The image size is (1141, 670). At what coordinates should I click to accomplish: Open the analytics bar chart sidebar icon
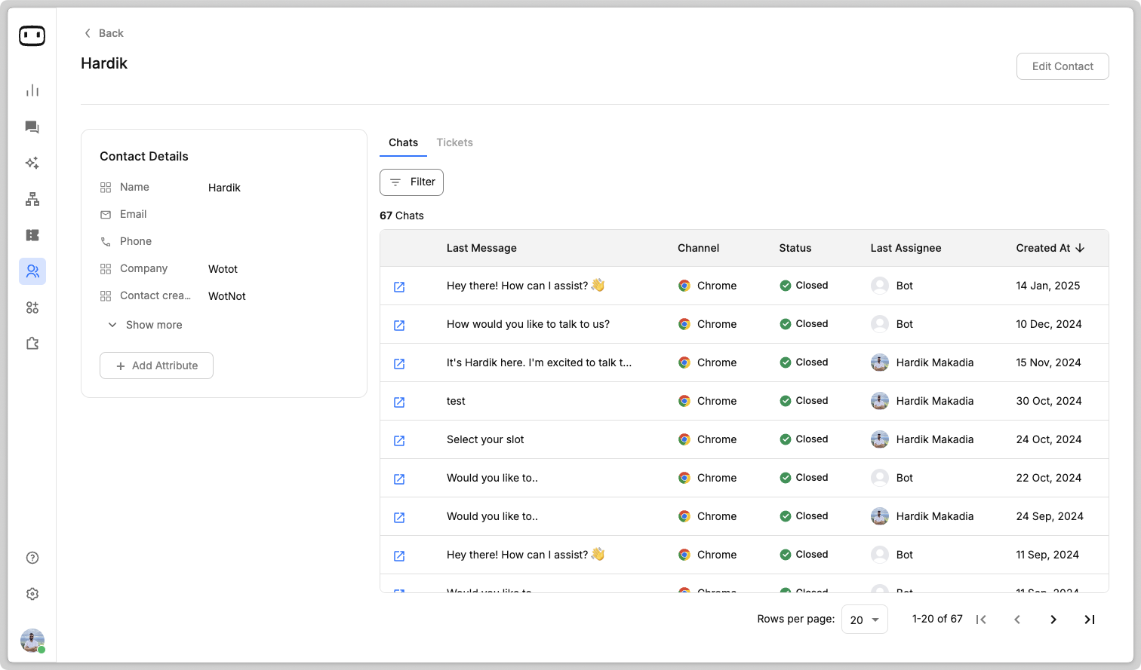pos(32,91)
